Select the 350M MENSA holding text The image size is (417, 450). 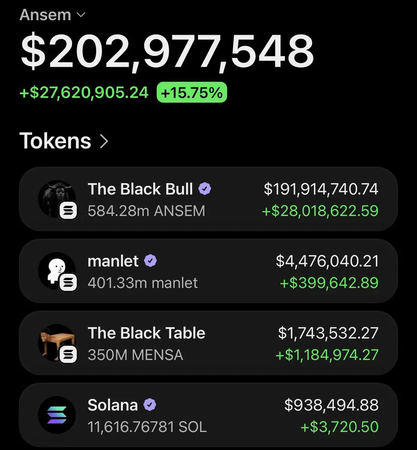click(x=135, y=355)
